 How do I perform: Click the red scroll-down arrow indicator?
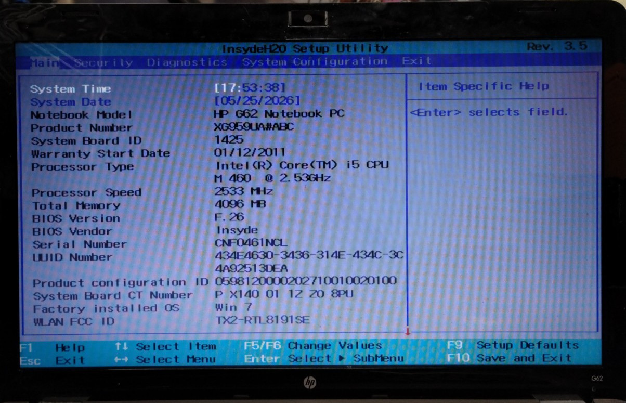pyautogui.click(x=408, y=331)
